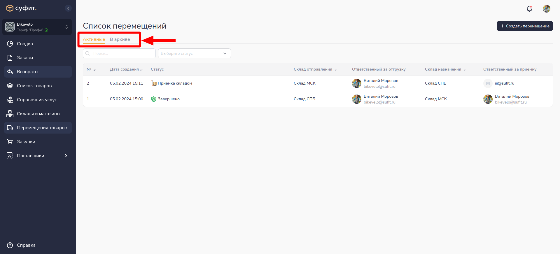Click the Завершено status text
This screenshot has width=560, height=254.
[169, 99]
